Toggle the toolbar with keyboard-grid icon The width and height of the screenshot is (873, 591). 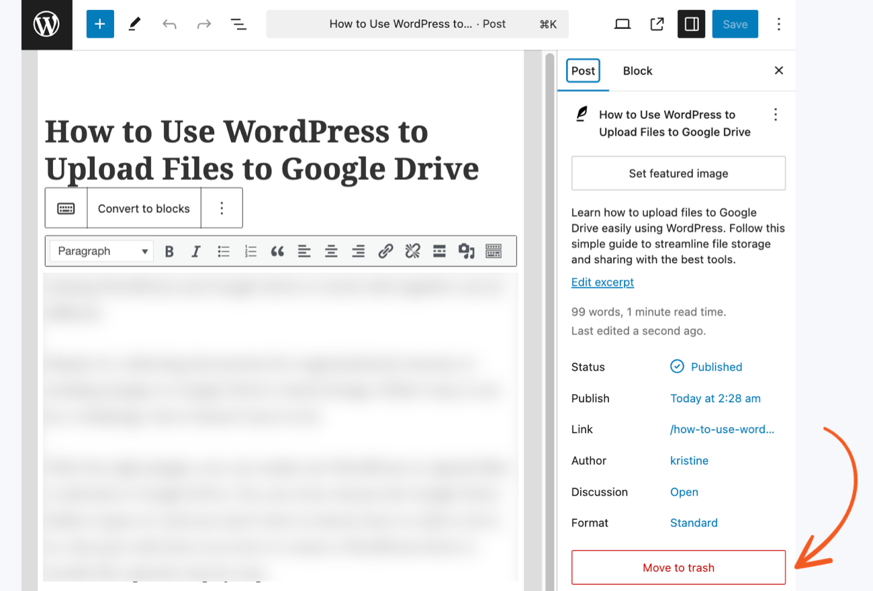point(494,251)
